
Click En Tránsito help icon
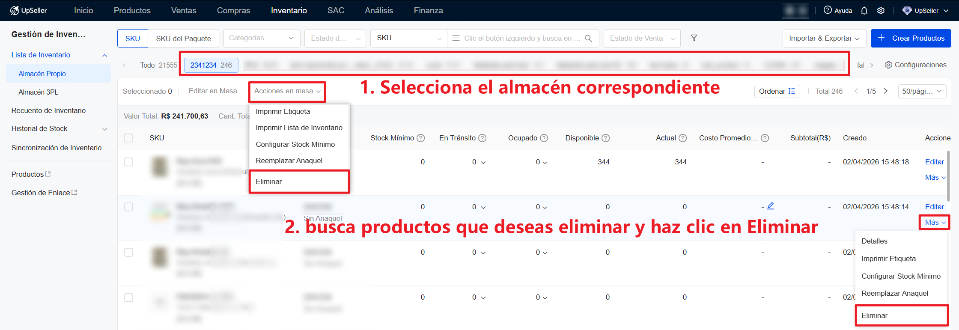pos(482,138)
